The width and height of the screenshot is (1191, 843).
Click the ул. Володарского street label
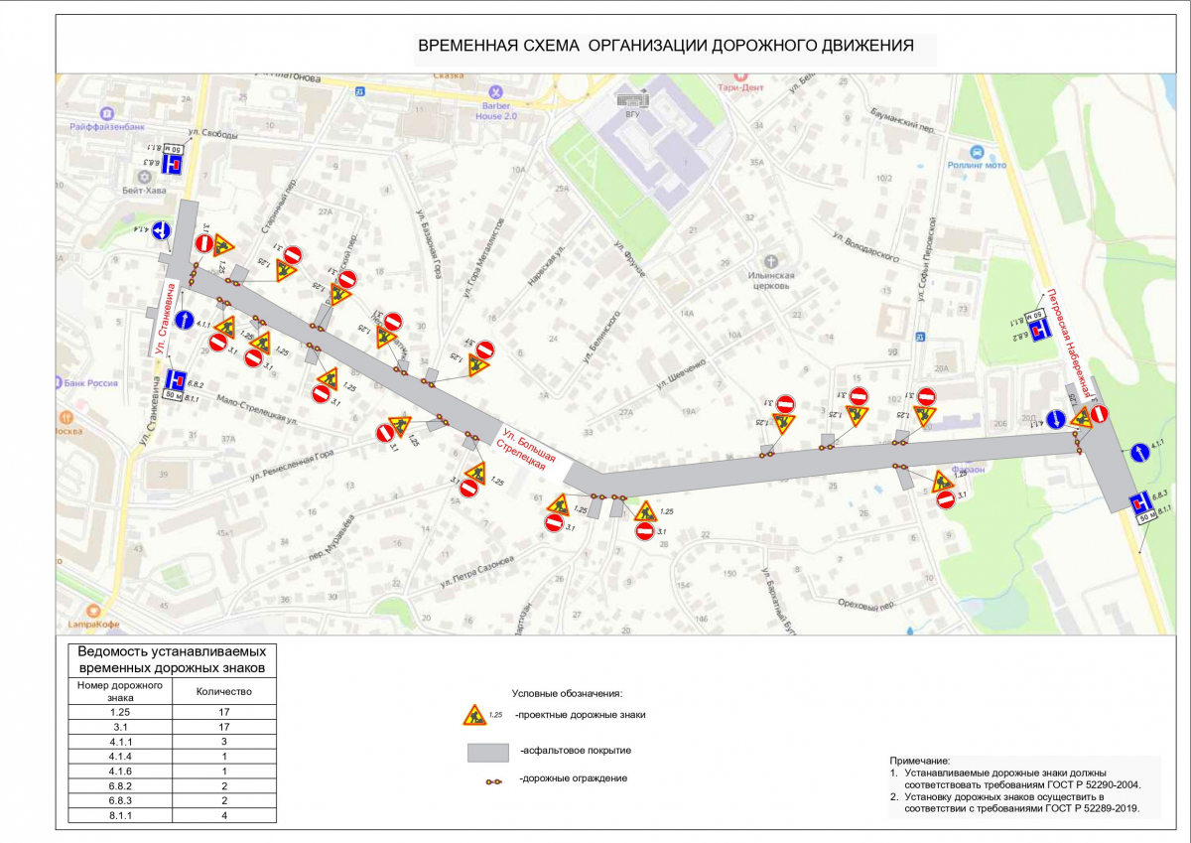866,248
